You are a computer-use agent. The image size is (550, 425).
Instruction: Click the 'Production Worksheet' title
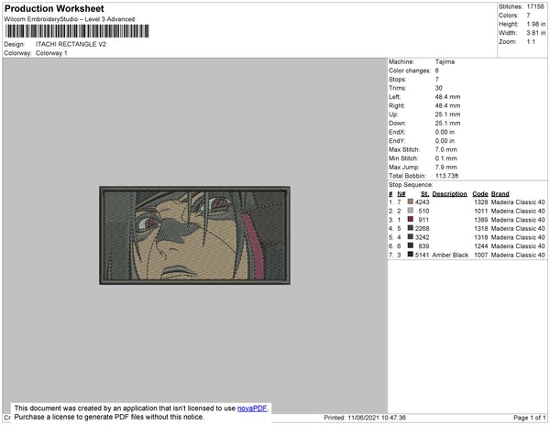(x=54, y=9)
